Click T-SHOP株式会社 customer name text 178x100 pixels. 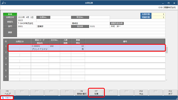[26, 23]
